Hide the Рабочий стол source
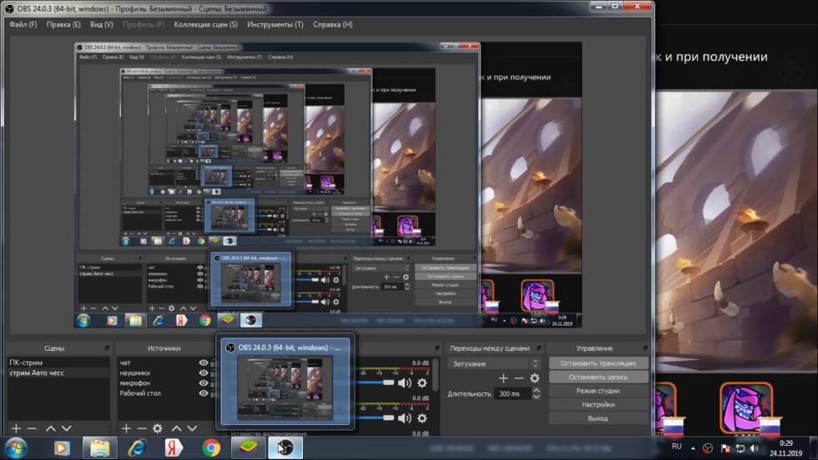Screen dimensions: 818x460 coord(204,393)
